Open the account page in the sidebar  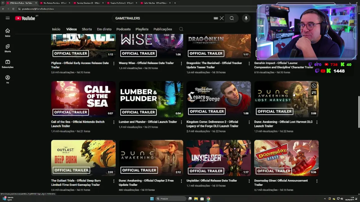(8, 79)
